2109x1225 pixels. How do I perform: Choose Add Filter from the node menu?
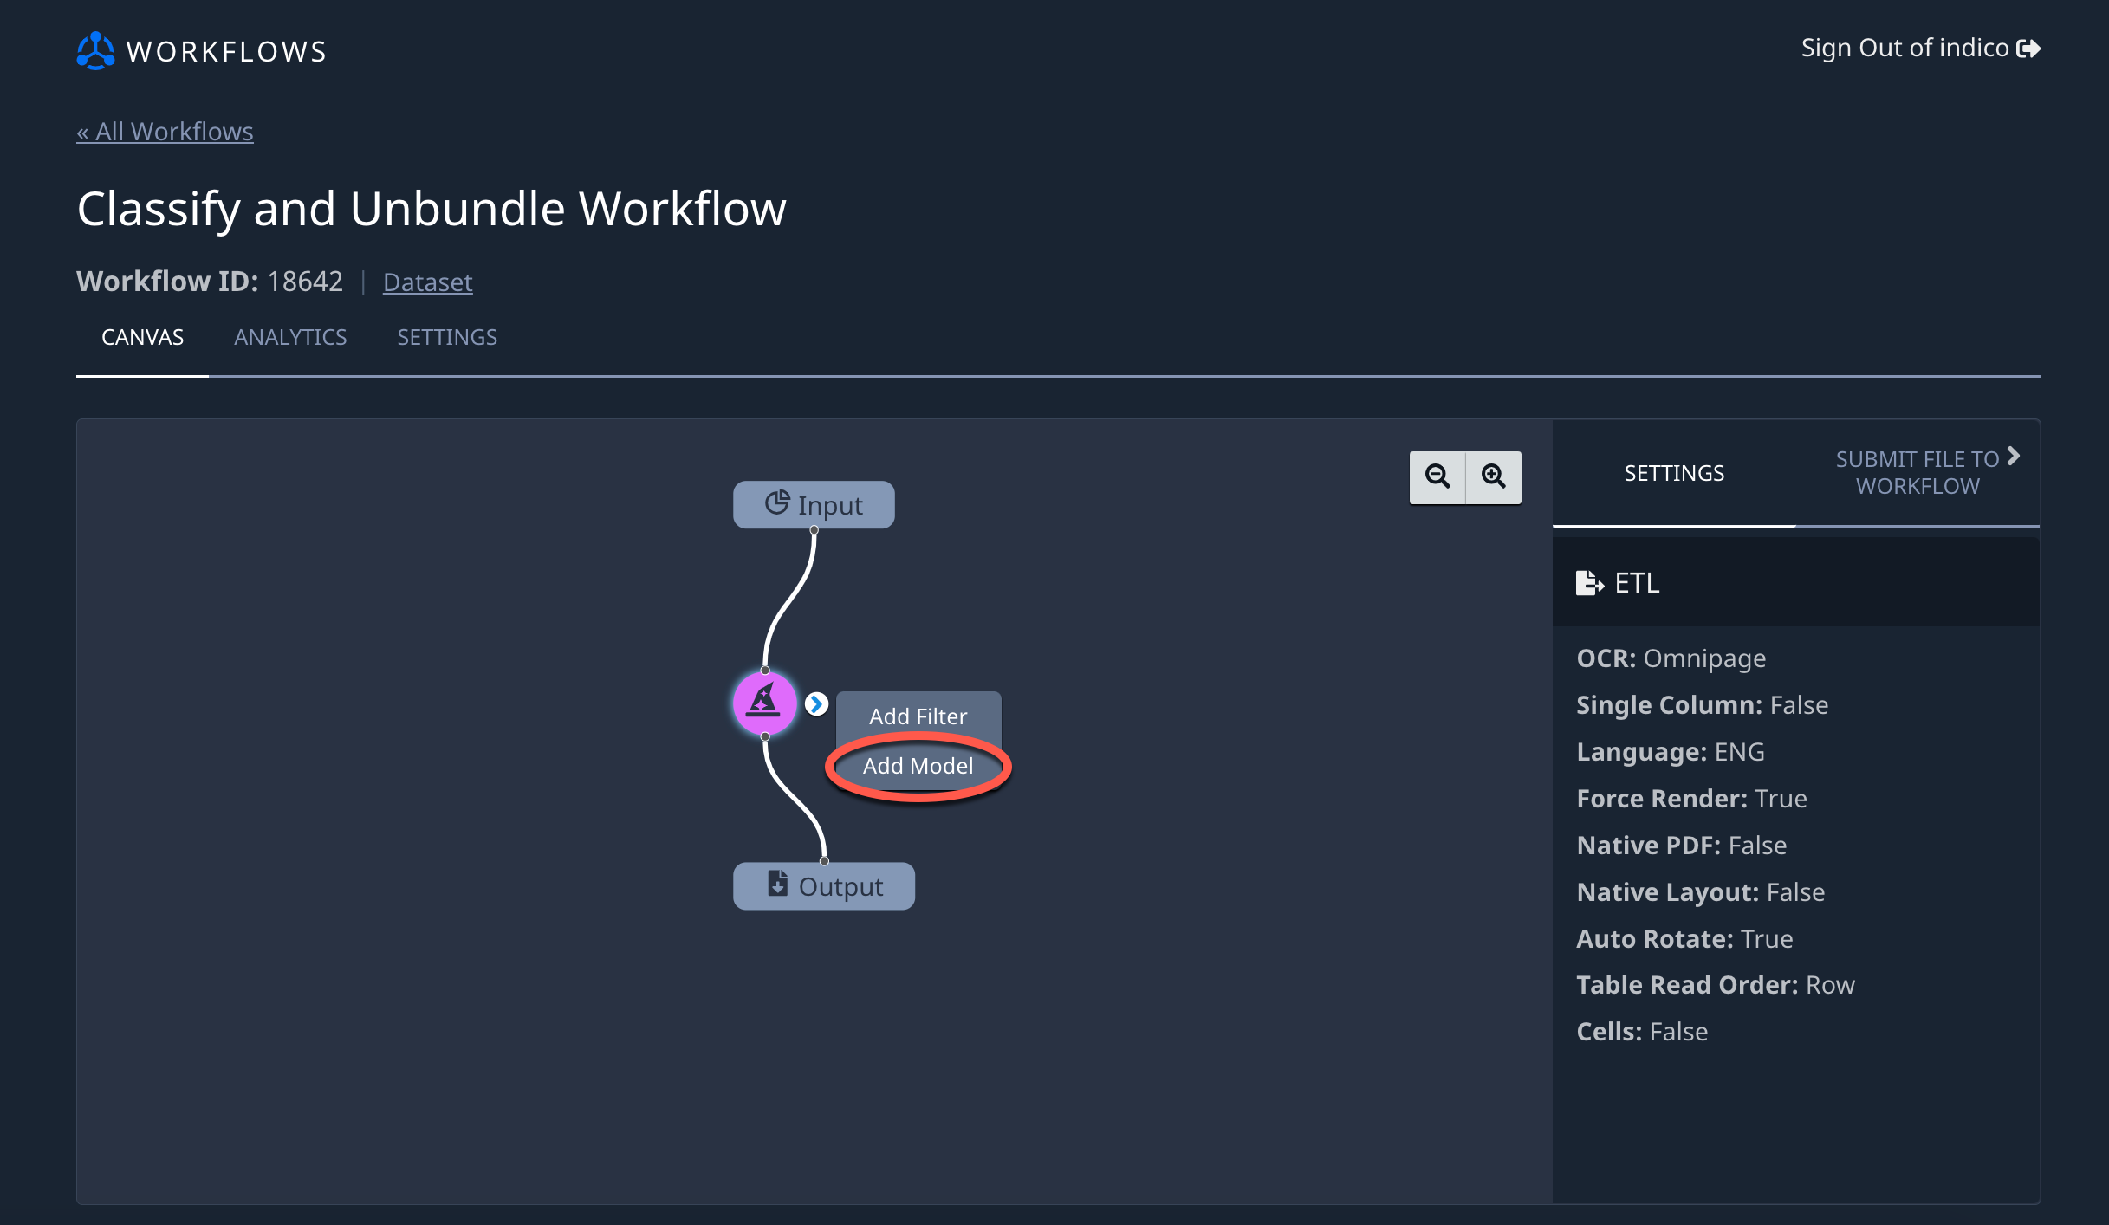[918, 716]
